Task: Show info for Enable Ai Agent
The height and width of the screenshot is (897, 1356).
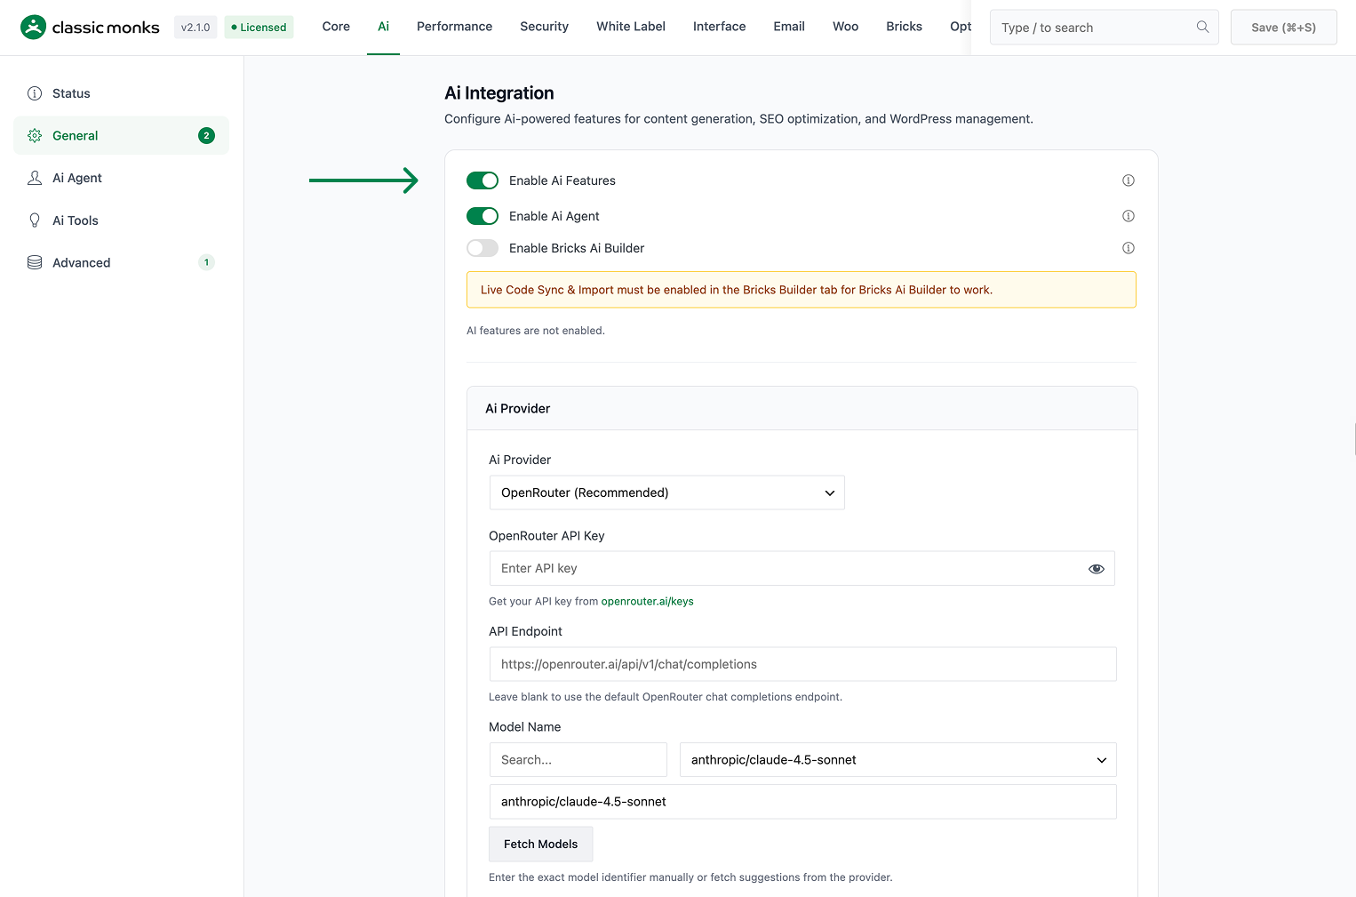Action: coord(1129,216)
